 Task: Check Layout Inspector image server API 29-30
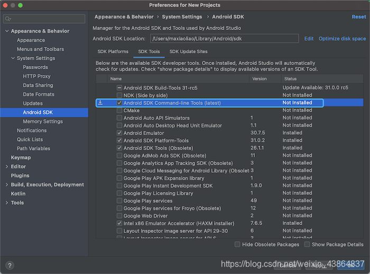119,231
